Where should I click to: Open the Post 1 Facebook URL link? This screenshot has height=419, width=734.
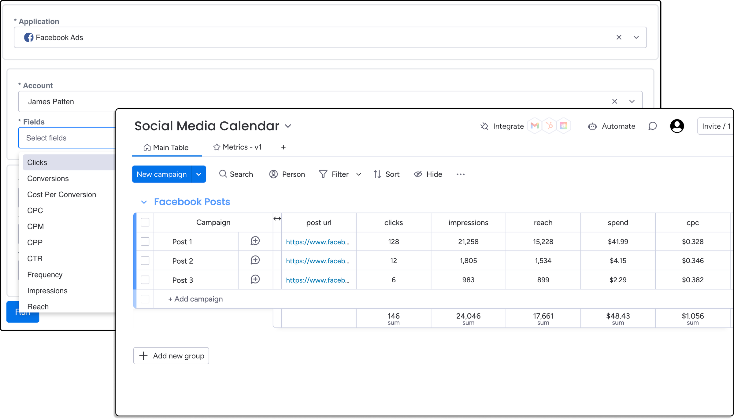coord(317,242)
